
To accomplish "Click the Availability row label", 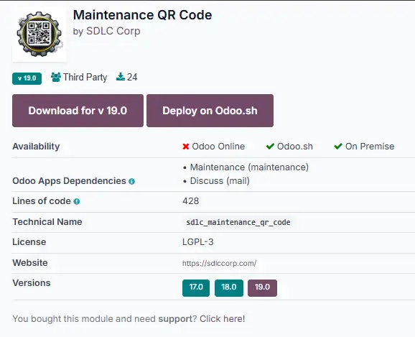I will pyautogui.click(x=36, y=147).
